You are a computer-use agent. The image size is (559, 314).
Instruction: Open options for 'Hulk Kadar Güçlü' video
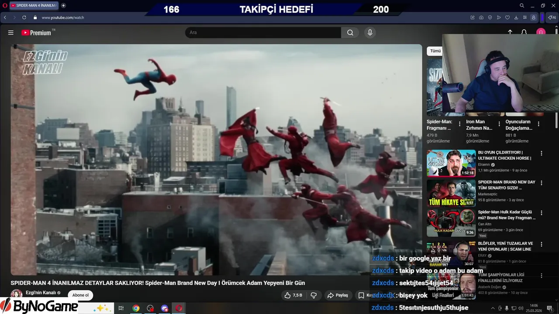(x=542, y=213)
